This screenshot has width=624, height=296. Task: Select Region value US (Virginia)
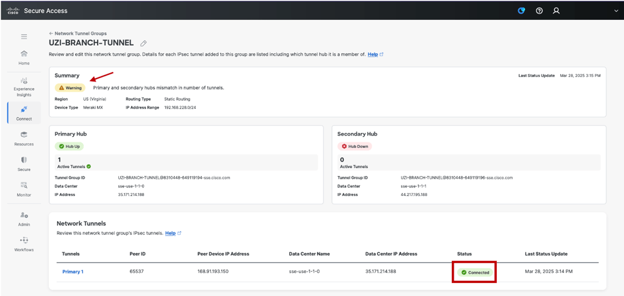click(95, 99)
